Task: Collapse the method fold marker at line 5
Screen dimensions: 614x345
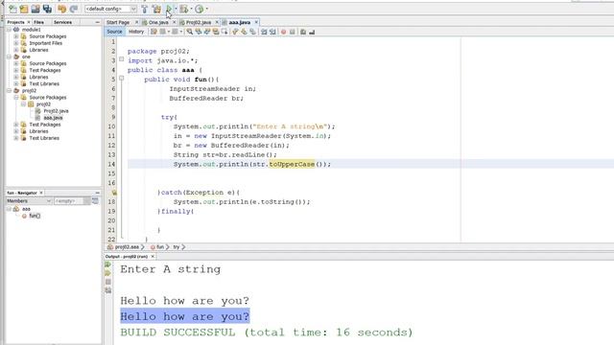Action: (122, 79)
